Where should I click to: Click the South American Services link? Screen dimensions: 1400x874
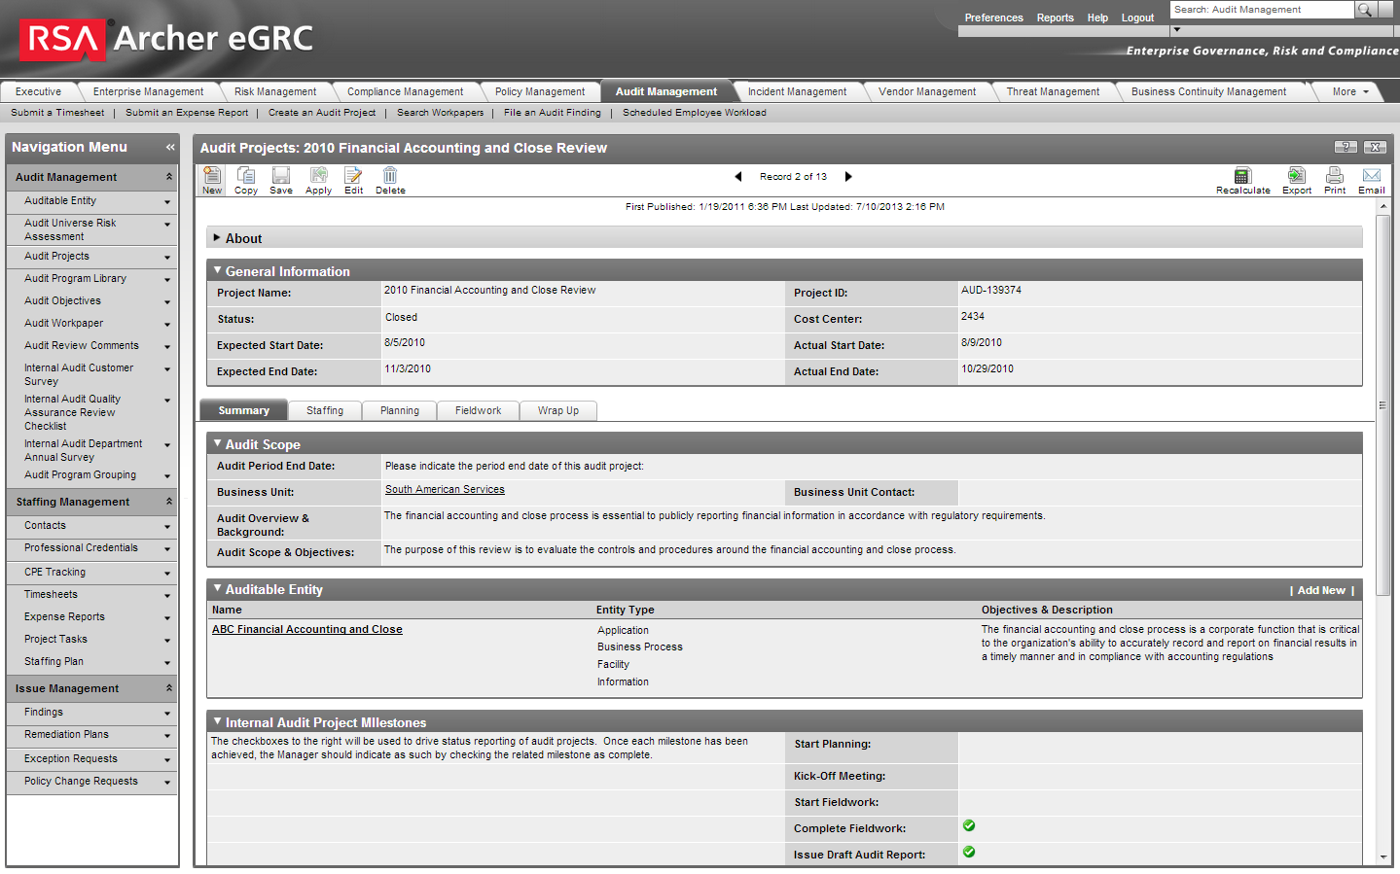pyautogui.click(x=445, y=489)
